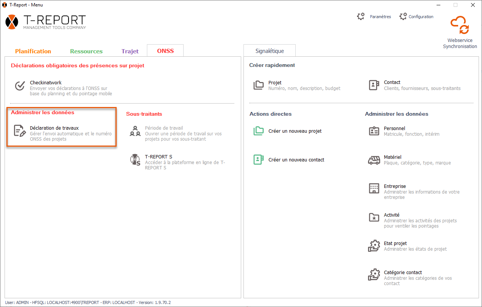Select the Trajet tab
The image size is (482, 307).
[130, 51]
